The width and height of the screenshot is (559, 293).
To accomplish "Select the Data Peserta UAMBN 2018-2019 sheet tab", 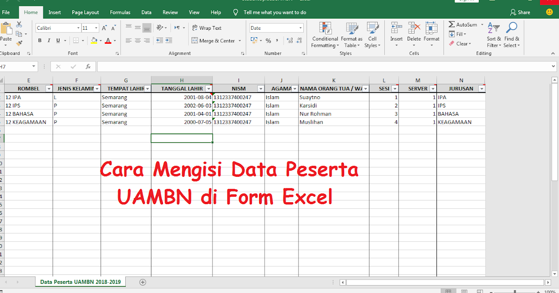I will [80, 281].
